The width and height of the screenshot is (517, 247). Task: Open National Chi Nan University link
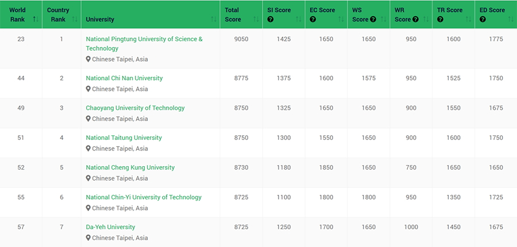pos(124,79)
